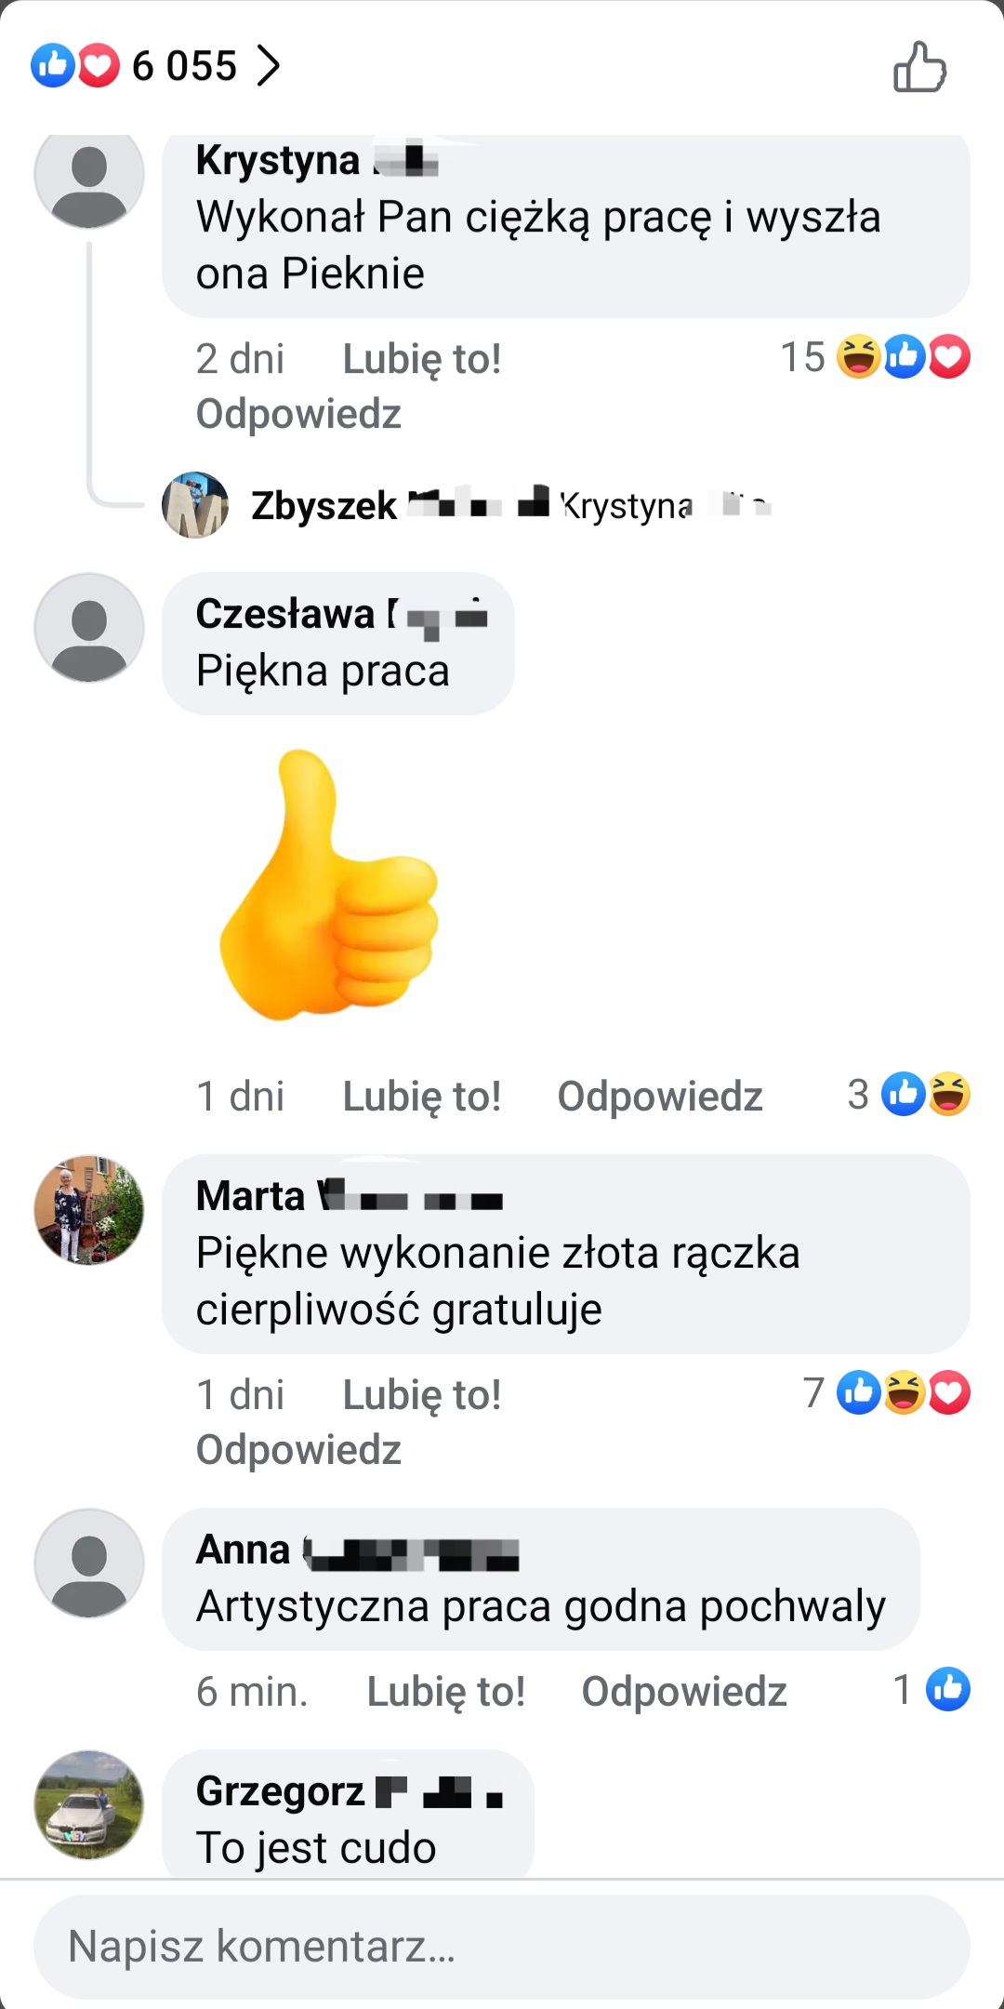This screenshot has height=2009, width=1004.
Task: View the single like on Anna's comment
Action: (931, 1690)
